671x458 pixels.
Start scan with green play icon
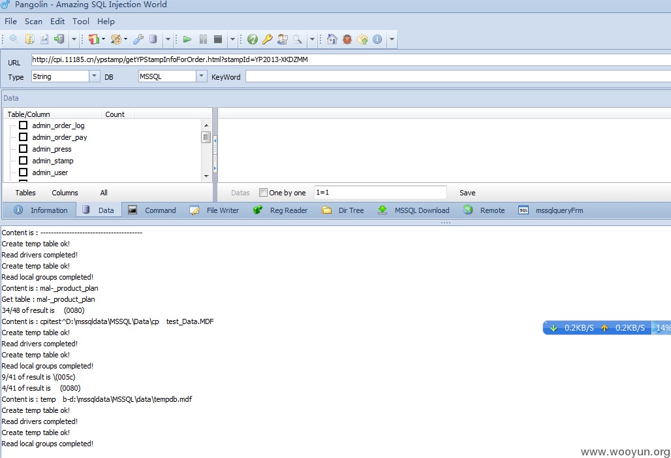(x=187, y=39)
